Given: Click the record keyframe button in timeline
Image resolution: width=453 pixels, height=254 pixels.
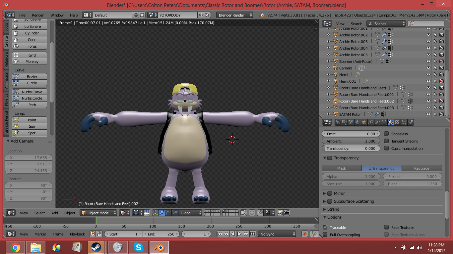Looking at the screenshot, I should click(305, 234).
